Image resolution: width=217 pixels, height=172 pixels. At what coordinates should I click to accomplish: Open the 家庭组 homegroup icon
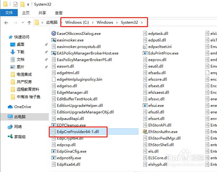tap(10, 136)
